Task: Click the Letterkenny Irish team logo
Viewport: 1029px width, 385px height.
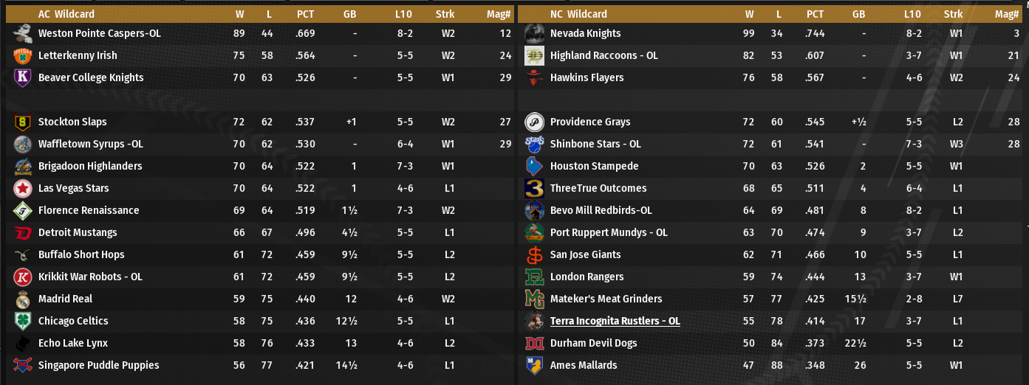Action: (22, 55)
